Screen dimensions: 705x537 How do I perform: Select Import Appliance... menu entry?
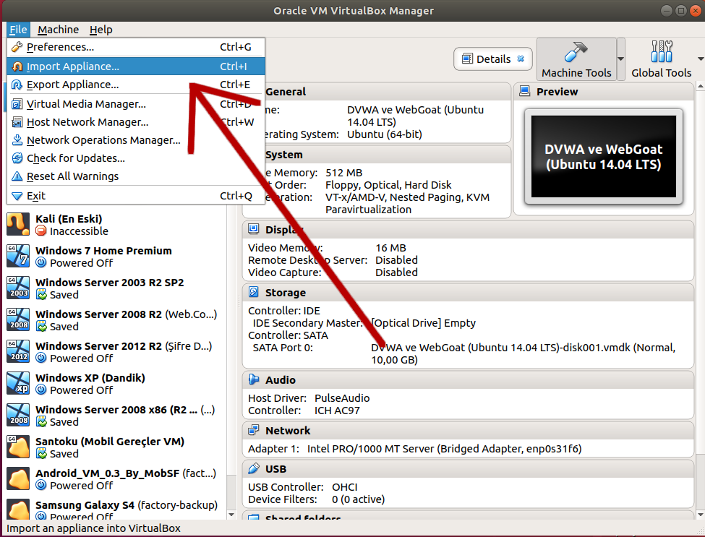pos(136,66)
